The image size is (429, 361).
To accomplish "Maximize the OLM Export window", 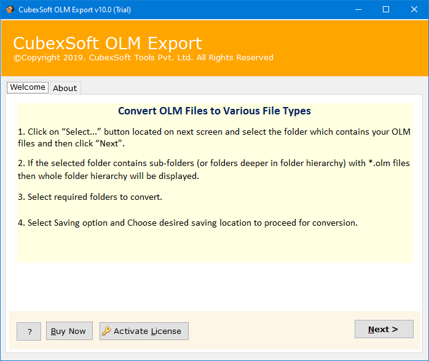I will 385,9.
